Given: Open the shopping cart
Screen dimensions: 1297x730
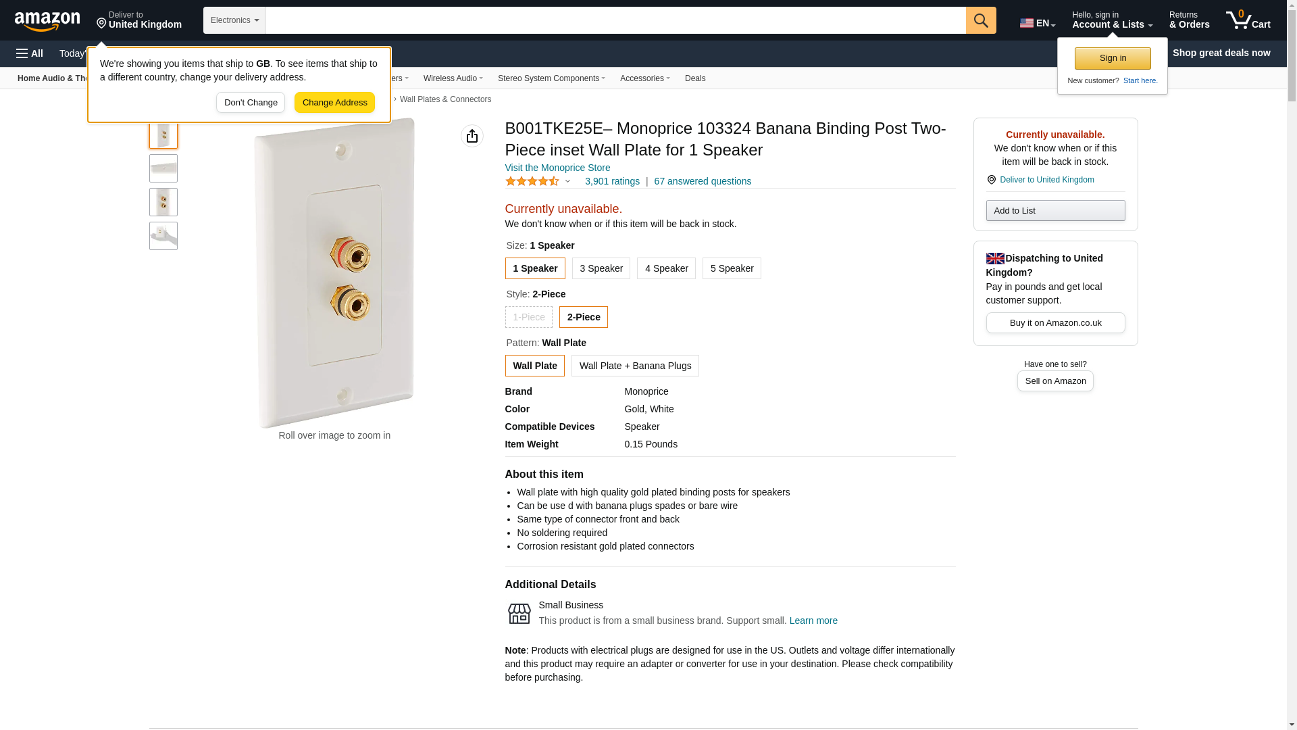Looking at the screenshot, I should point(1248,20).
